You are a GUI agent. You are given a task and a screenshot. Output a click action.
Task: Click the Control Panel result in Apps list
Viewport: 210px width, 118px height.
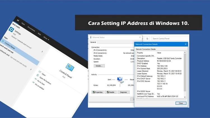(20, 52)
